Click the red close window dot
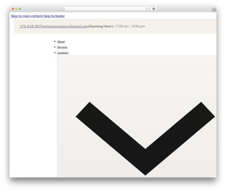 (13, 9)
